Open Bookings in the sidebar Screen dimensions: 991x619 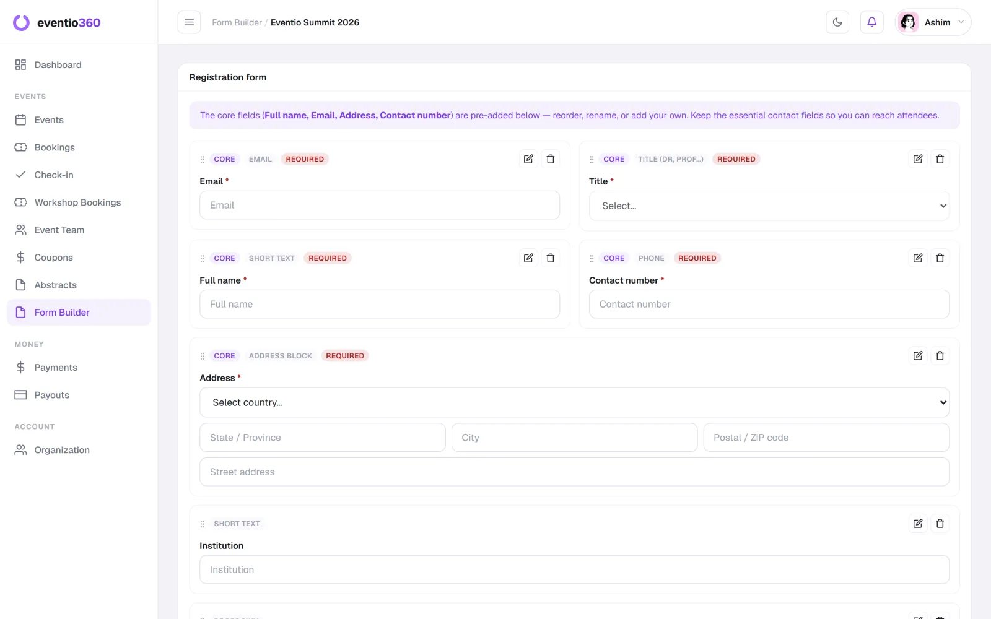tap(79, 147)
